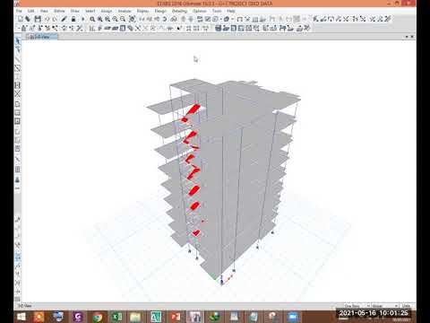Select the pointer Select Object tool in the left toolbar
Screen dimensions: 430x323
click(18, 40)
